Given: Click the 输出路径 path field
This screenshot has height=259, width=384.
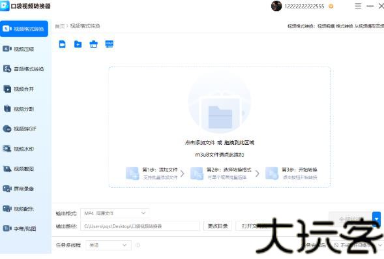Looking at the screenshot, I should (x=140, y=226).
